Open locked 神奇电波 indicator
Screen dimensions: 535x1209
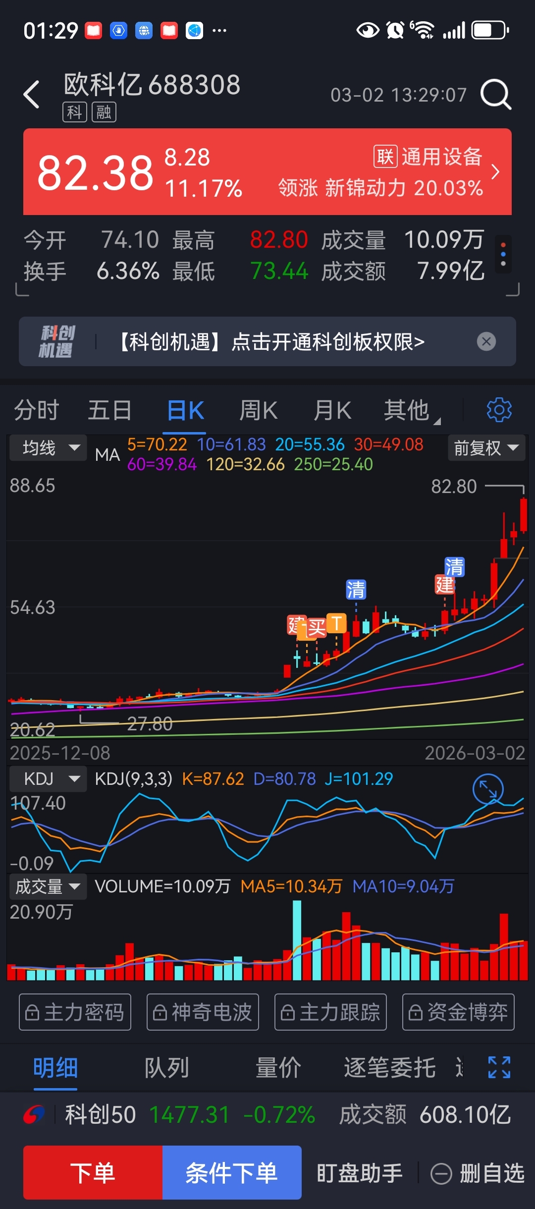point(203,1012)
